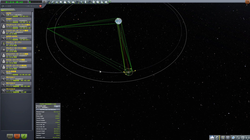Screen dimensions: 250x140
Task: Click the Apoapsis Height readout
Action: [x=48, y=131]
